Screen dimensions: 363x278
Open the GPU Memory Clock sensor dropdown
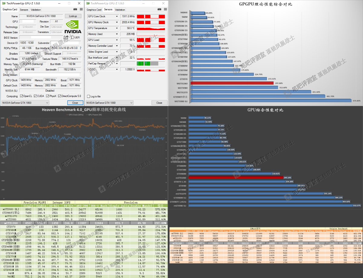point(117,22)
